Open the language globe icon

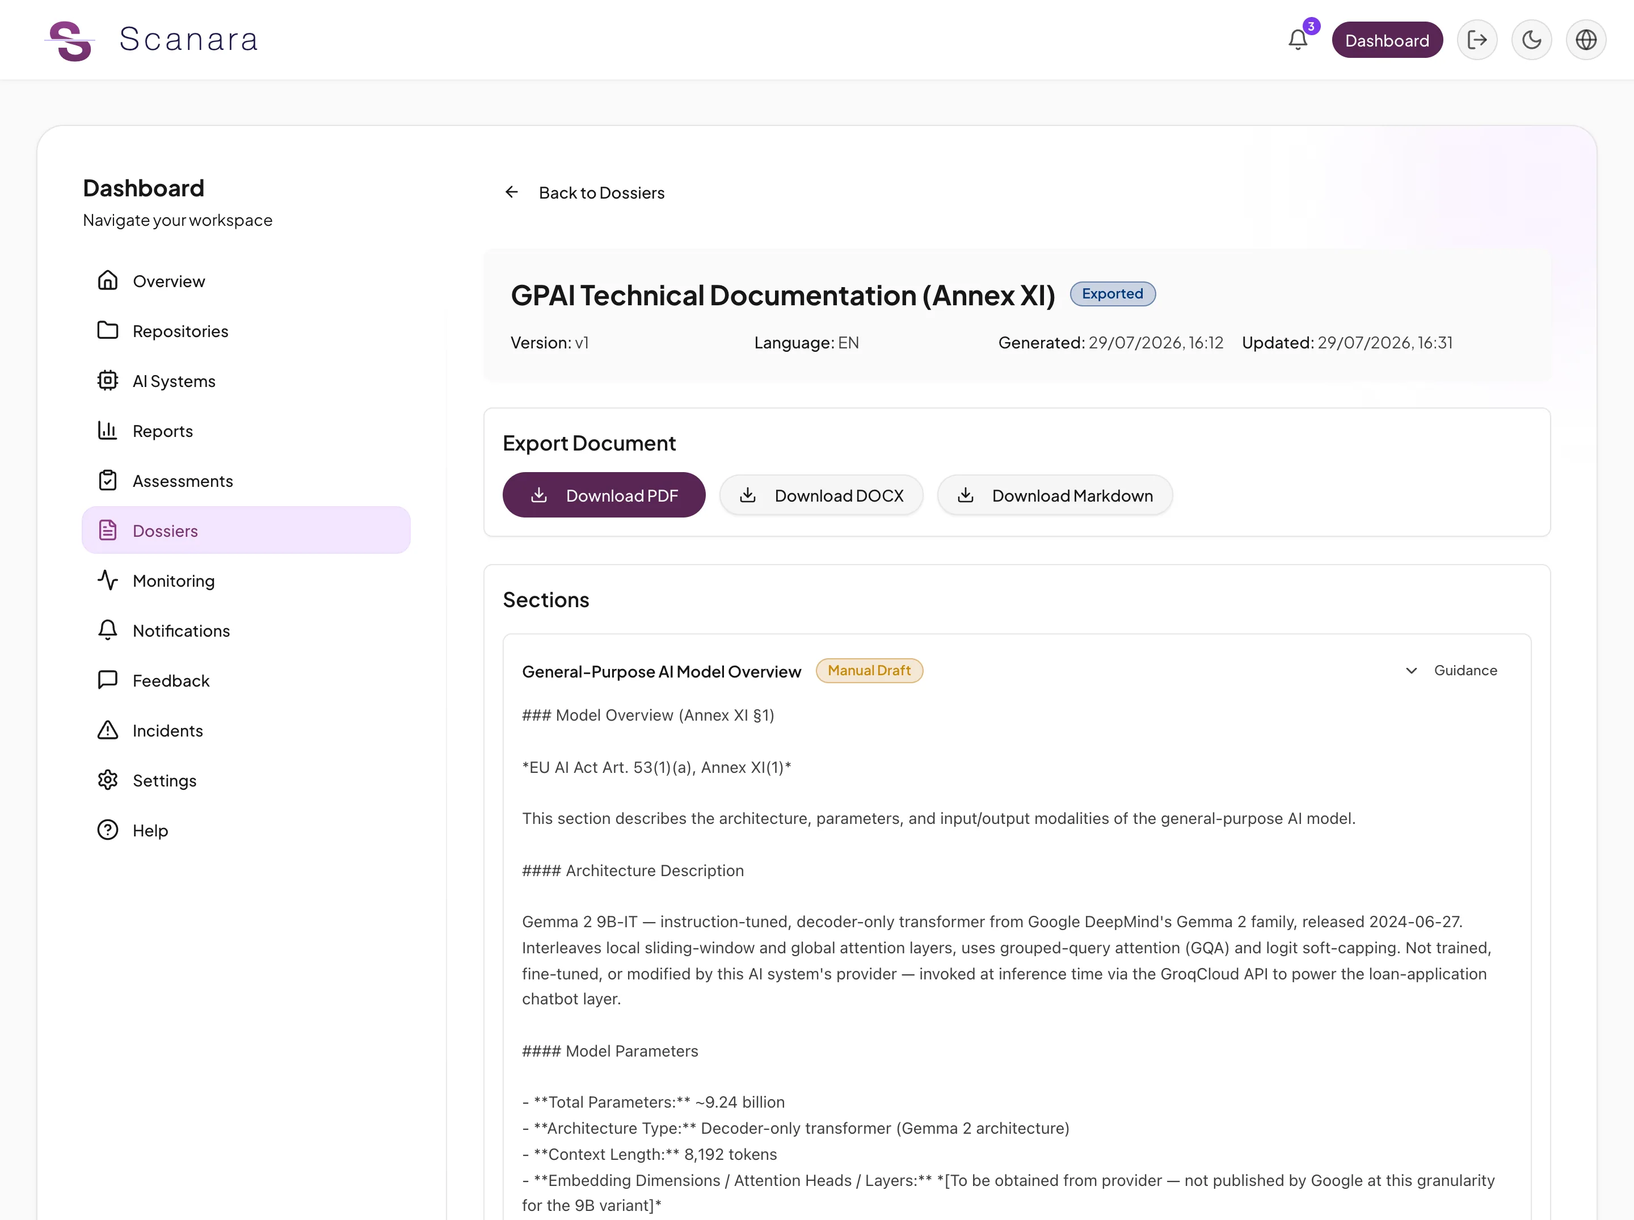[x=1586, y=40]
